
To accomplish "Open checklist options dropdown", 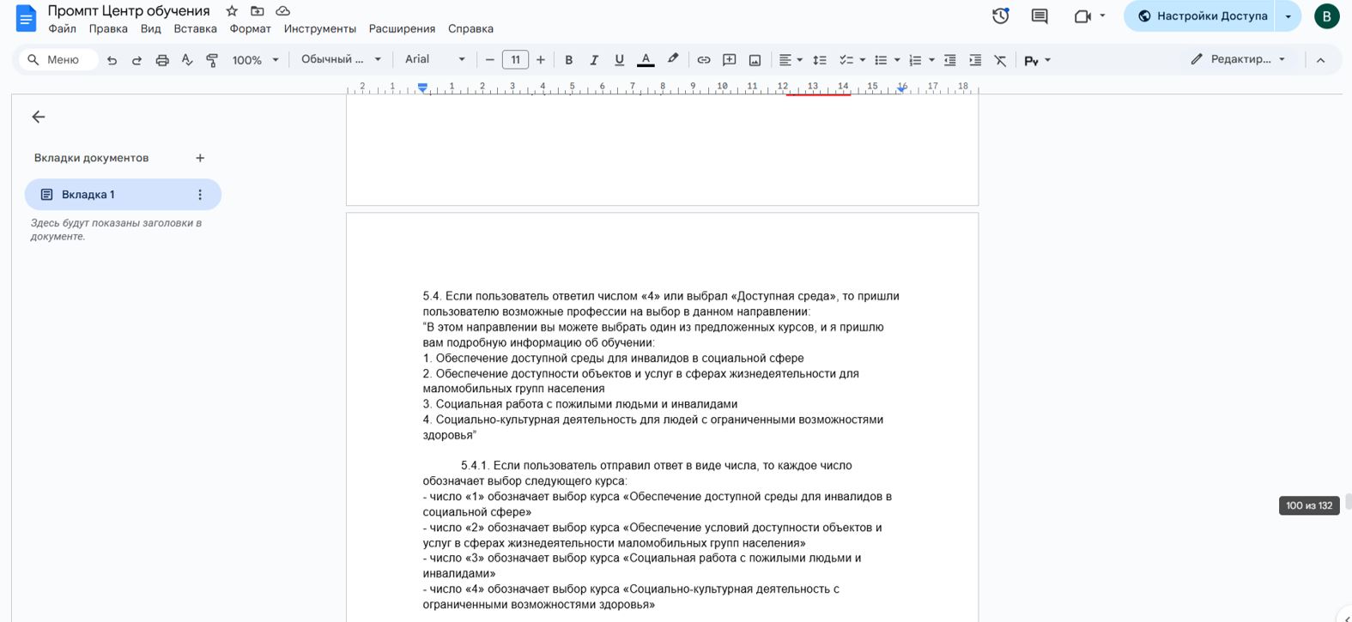I will click(x=862, y=60).
